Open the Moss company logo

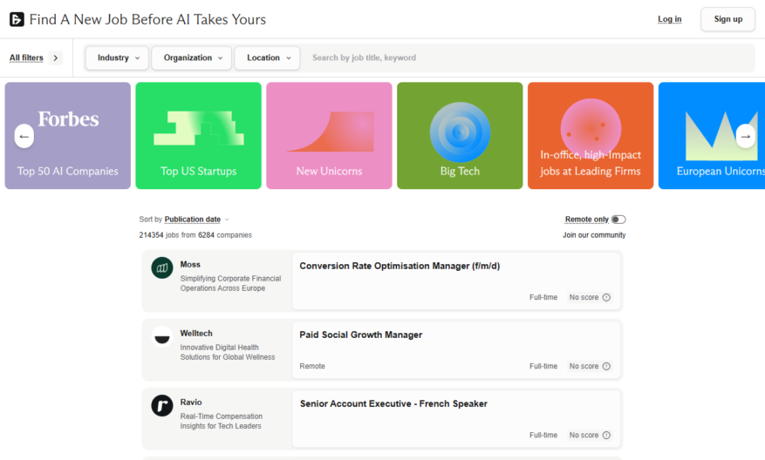162,268
